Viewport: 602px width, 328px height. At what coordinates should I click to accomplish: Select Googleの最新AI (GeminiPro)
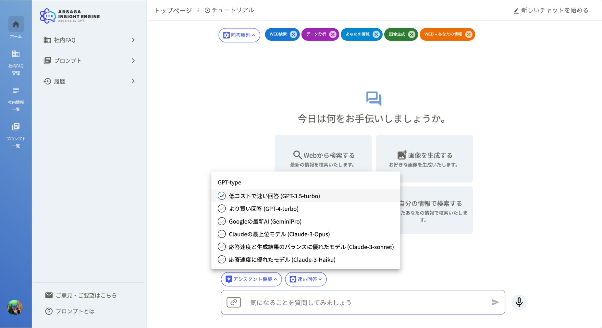(306, 221)
